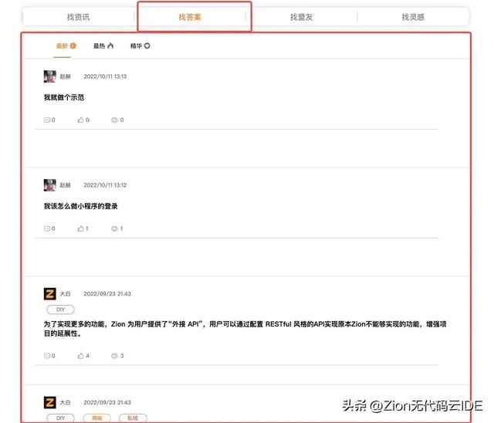
Task: Click 赵赫's avatar on the first post
Action: coord(50,76)
